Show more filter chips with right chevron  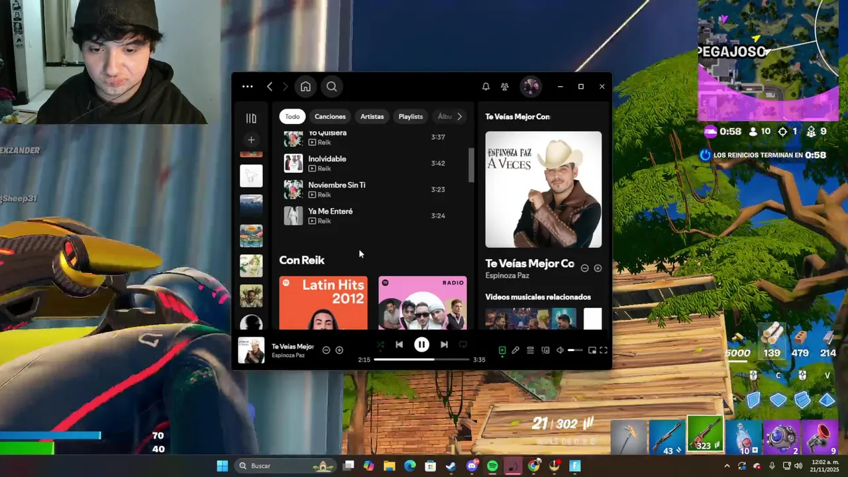coord(460,117)
